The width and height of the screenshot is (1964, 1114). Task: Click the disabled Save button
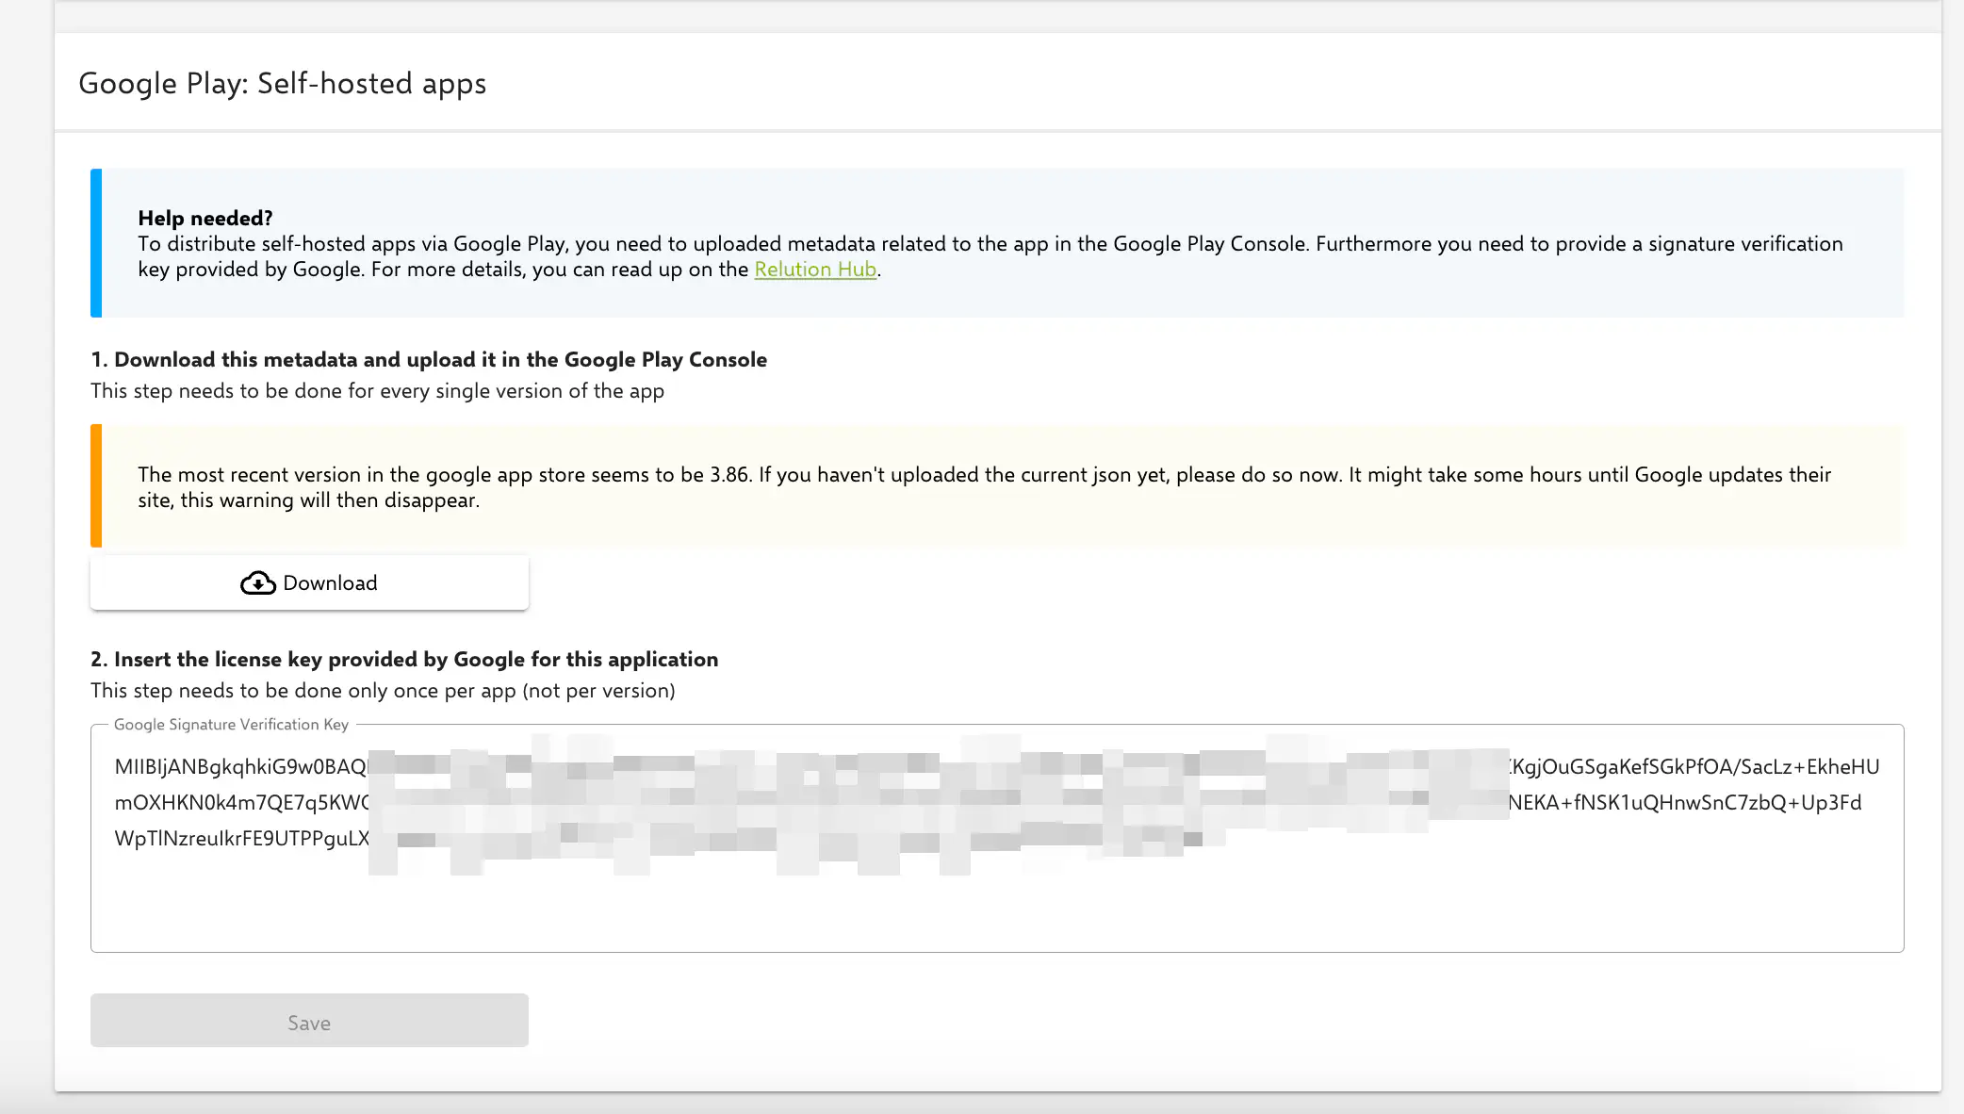pyautogui.click(x=309, y=1021)
